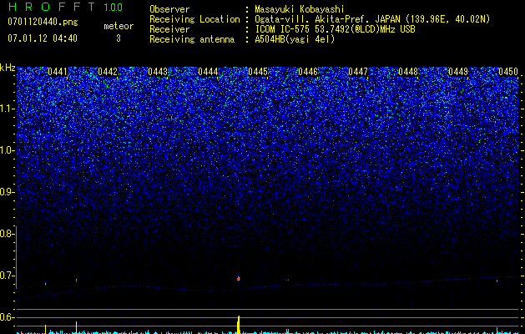Click the 1.1 kHz axis label
This screenshot has width=525, height=334.
pyautogui.click(x=7, y=109)
